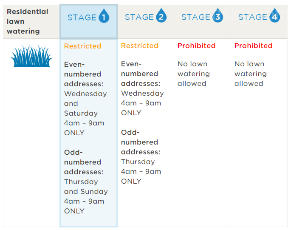Click the blue grass lawn icon
Viewport: 291px width, 230px height.
pos(31,57)
